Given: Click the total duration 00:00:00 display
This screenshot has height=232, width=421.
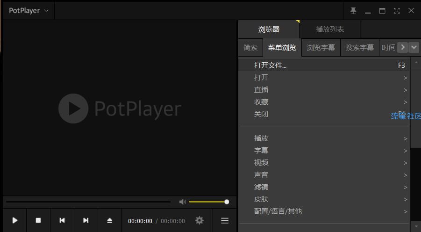Looking at the screenshot, I should (173, 221).
